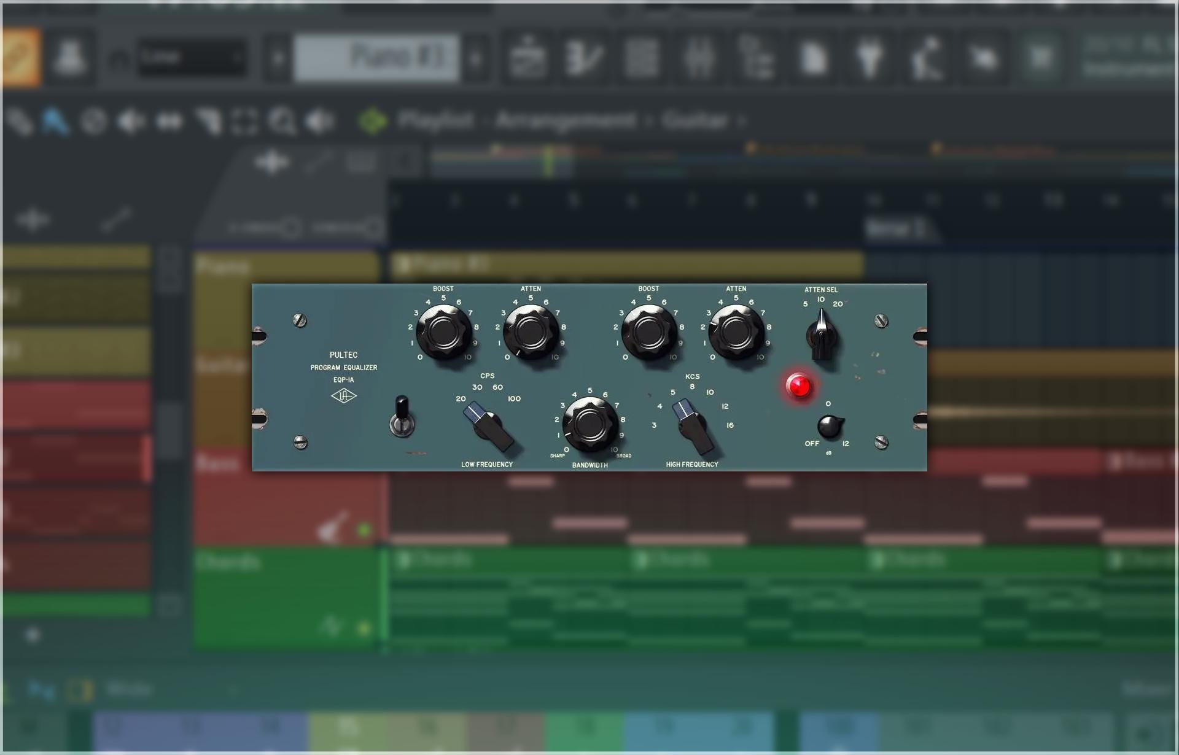
Task: Click the KCS high frequency selector switch
Action: click(x=693, y=425)
